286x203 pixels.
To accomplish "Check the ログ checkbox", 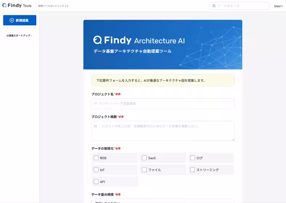I will 192,158.
